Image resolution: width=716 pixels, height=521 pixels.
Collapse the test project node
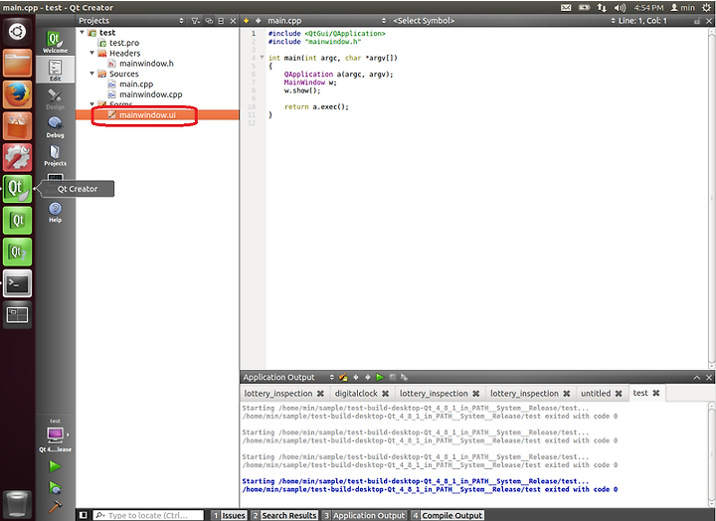pyautogui.click(x=82, y=32)
